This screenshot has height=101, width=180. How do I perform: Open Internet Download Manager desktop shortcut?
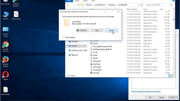tap(16, 3)
